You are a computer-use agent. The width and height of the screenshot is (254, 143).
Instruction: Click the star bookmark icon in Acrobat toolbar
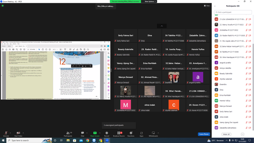point(6,49)
